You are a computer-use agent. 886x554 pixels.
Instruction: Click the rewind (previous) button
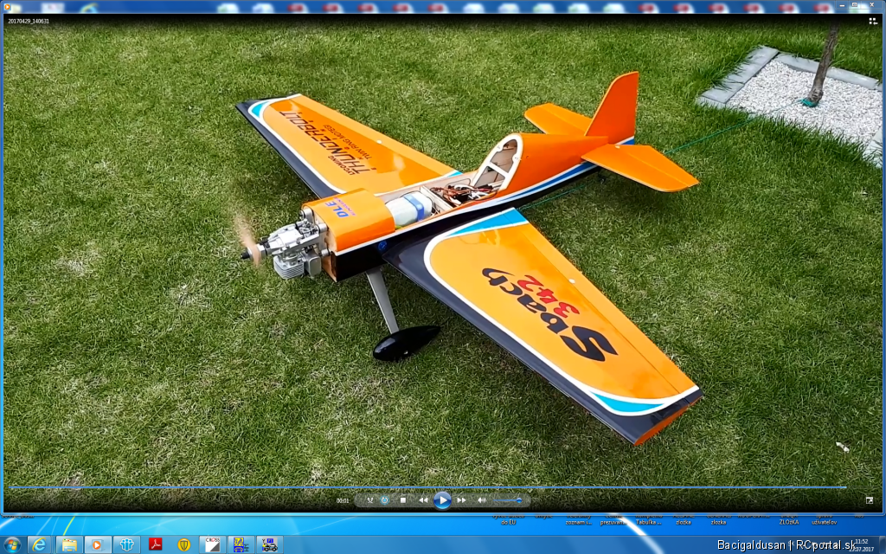(x=422, y=499)
